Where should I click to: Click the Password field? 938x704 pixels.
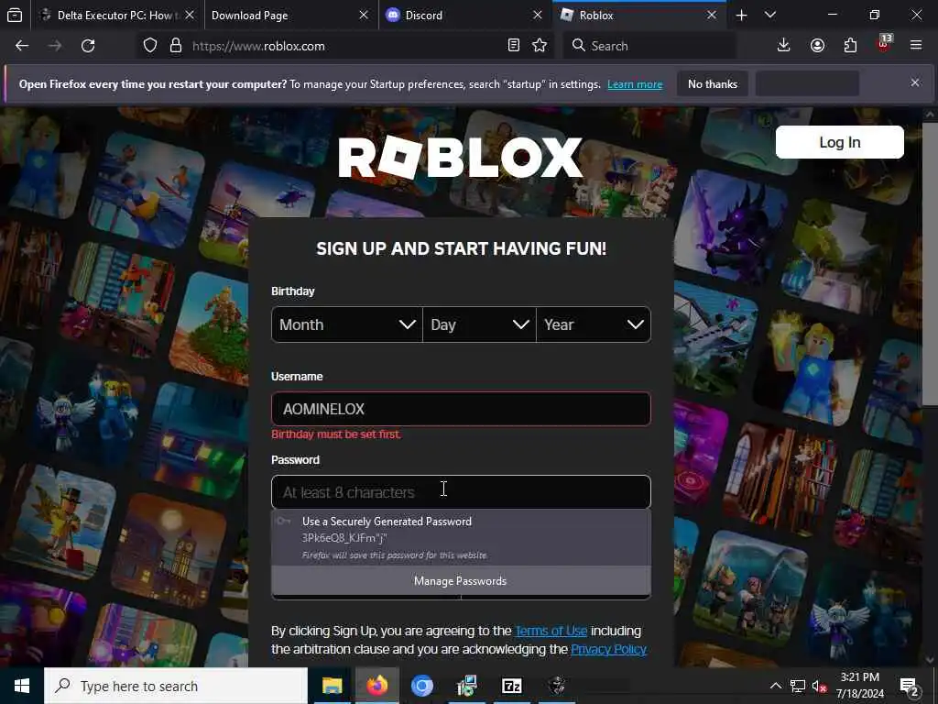[461, 492]
